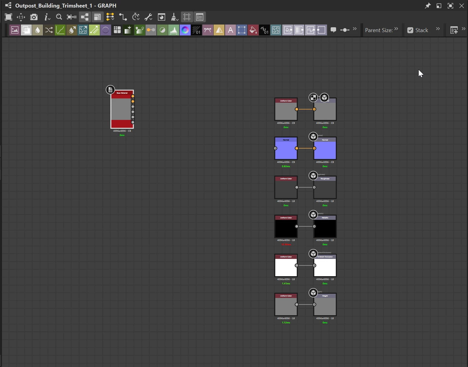Screen dimensions: 468x367
Task: Expand the Parent Size overflow chevron
Action: pyautogui.click(x=396, y=29)
